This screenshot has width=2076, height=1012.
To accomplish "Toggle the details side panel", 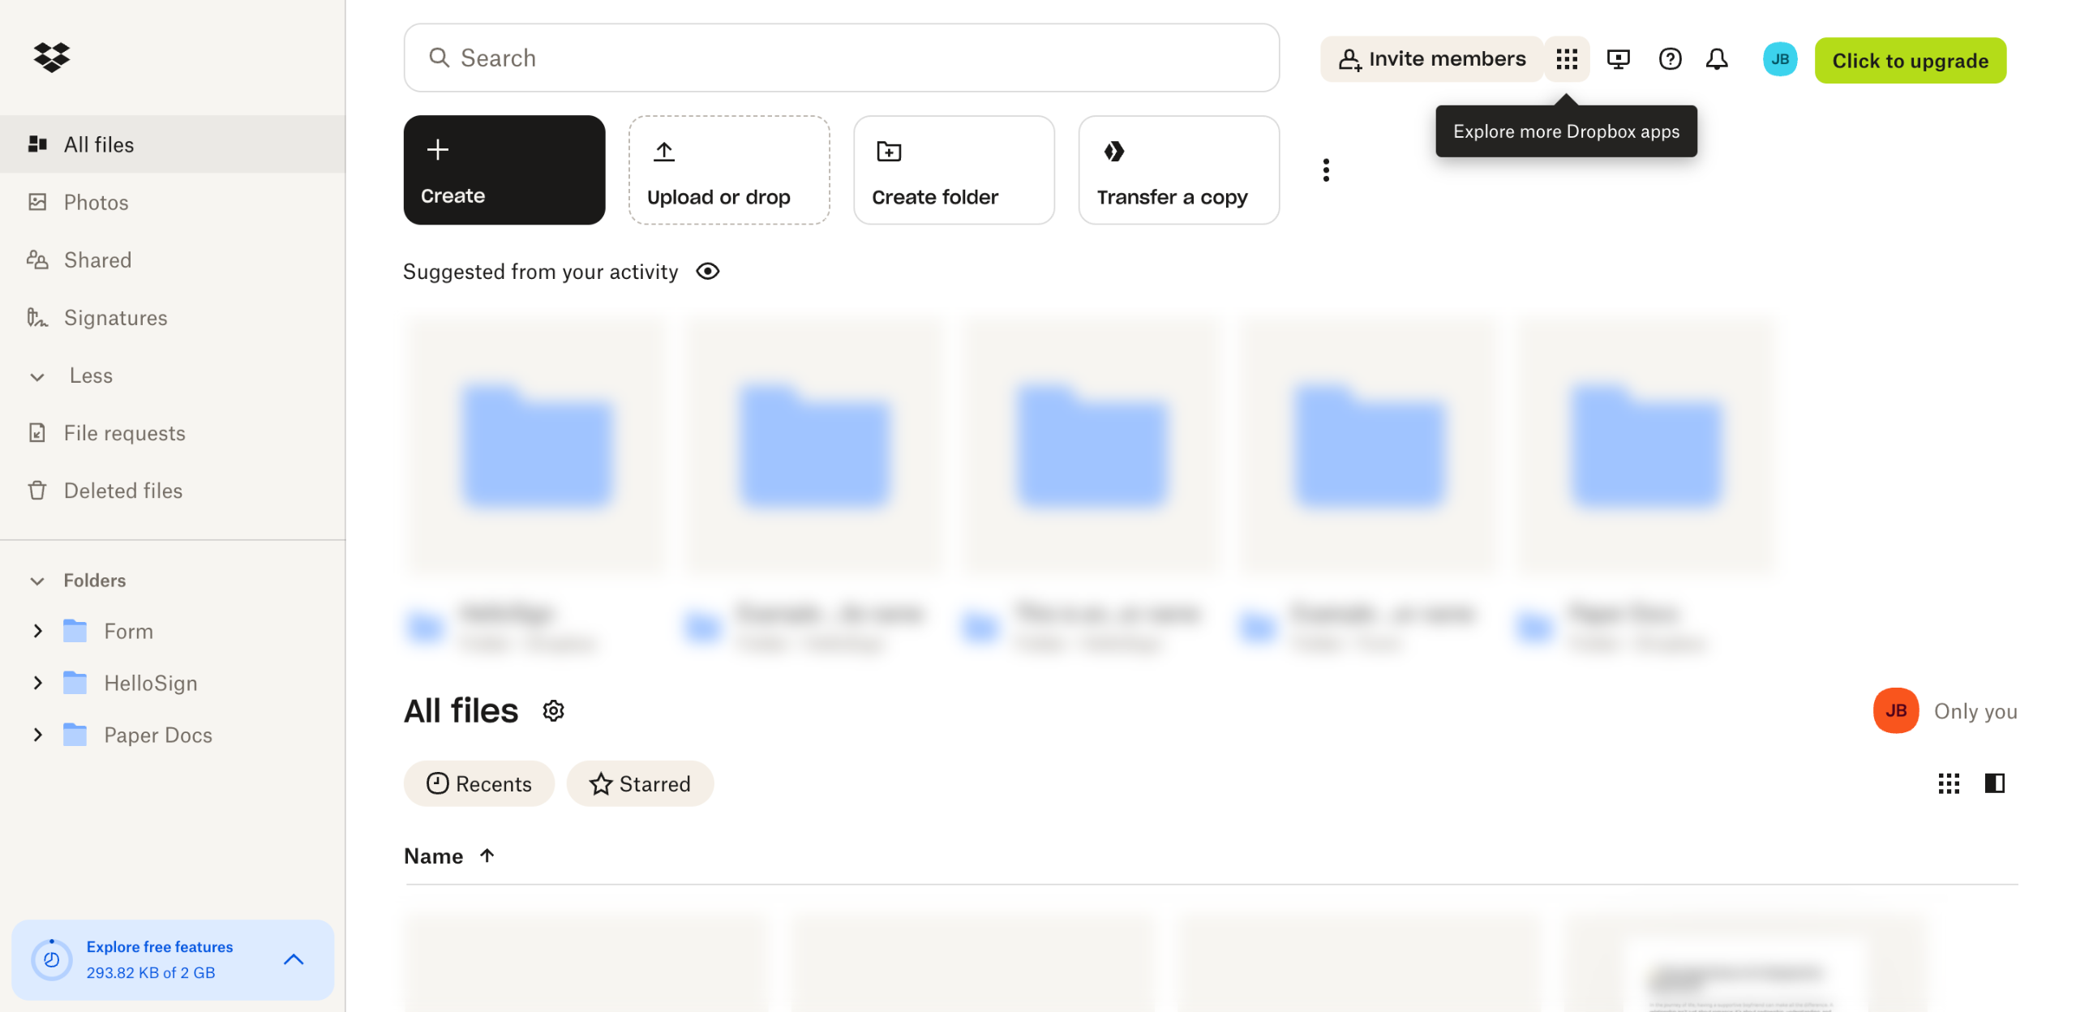I will point(1994,783).
